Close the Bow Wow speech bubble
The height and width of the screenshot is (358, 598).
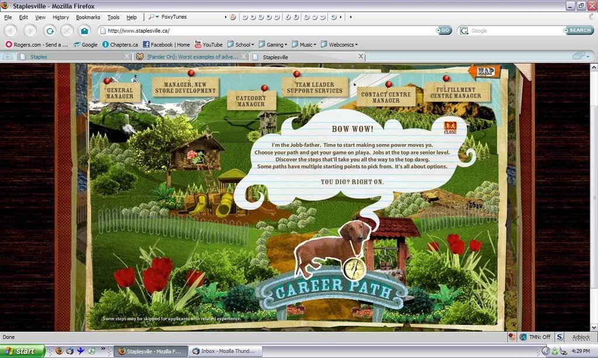point(450,128)
